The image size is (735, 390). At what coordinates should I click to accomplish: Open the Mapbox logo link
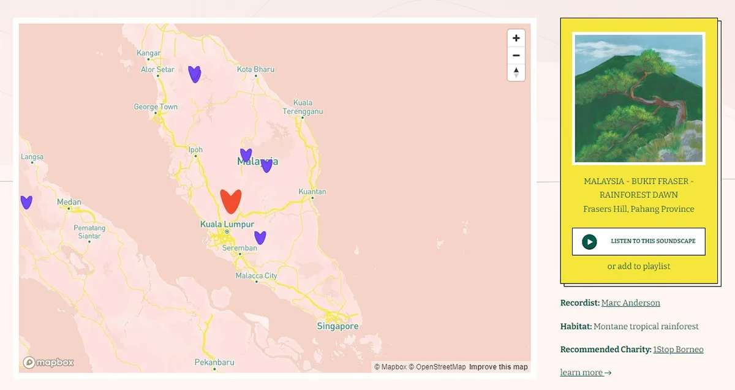(48, 362)
